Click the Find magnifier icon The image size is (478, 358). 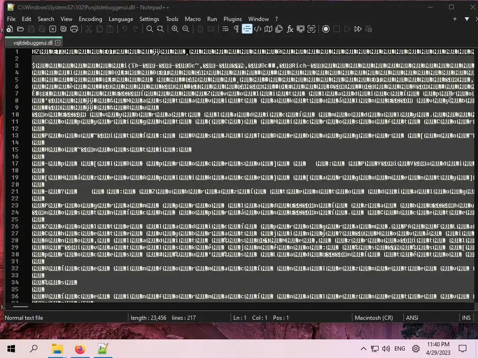click(150, 29)
